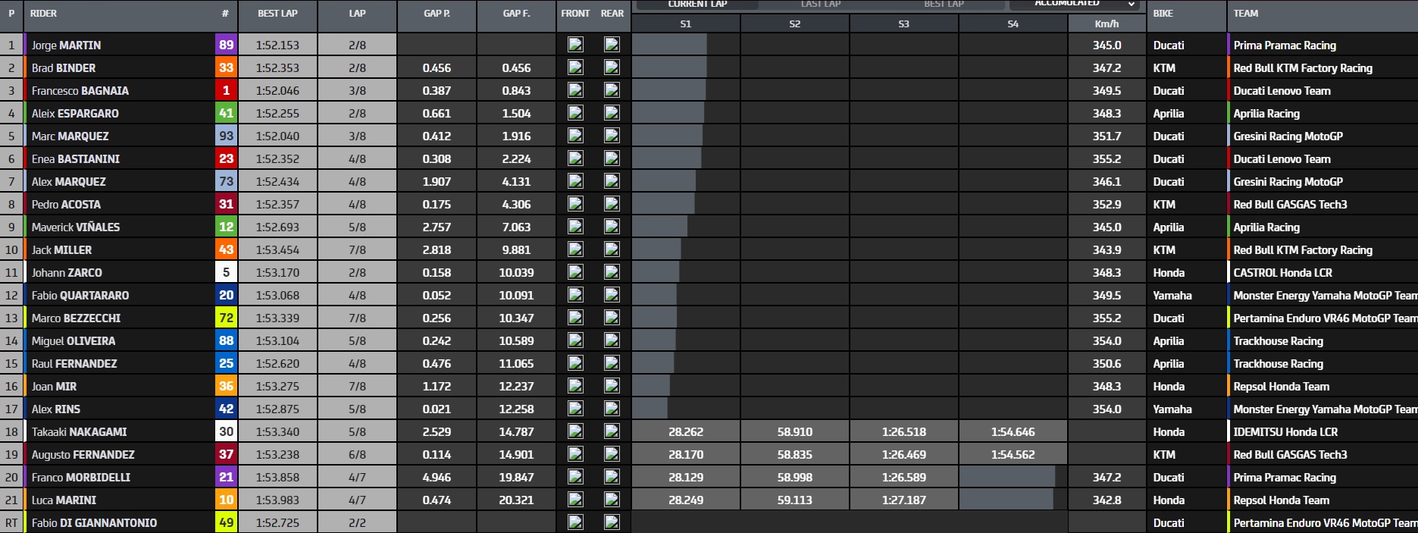Click Joan Mir's front tyre icon

[x=575, y=386]
